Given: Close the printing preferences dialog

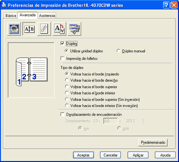Looking at the screenshot, I should coord(174,5).
